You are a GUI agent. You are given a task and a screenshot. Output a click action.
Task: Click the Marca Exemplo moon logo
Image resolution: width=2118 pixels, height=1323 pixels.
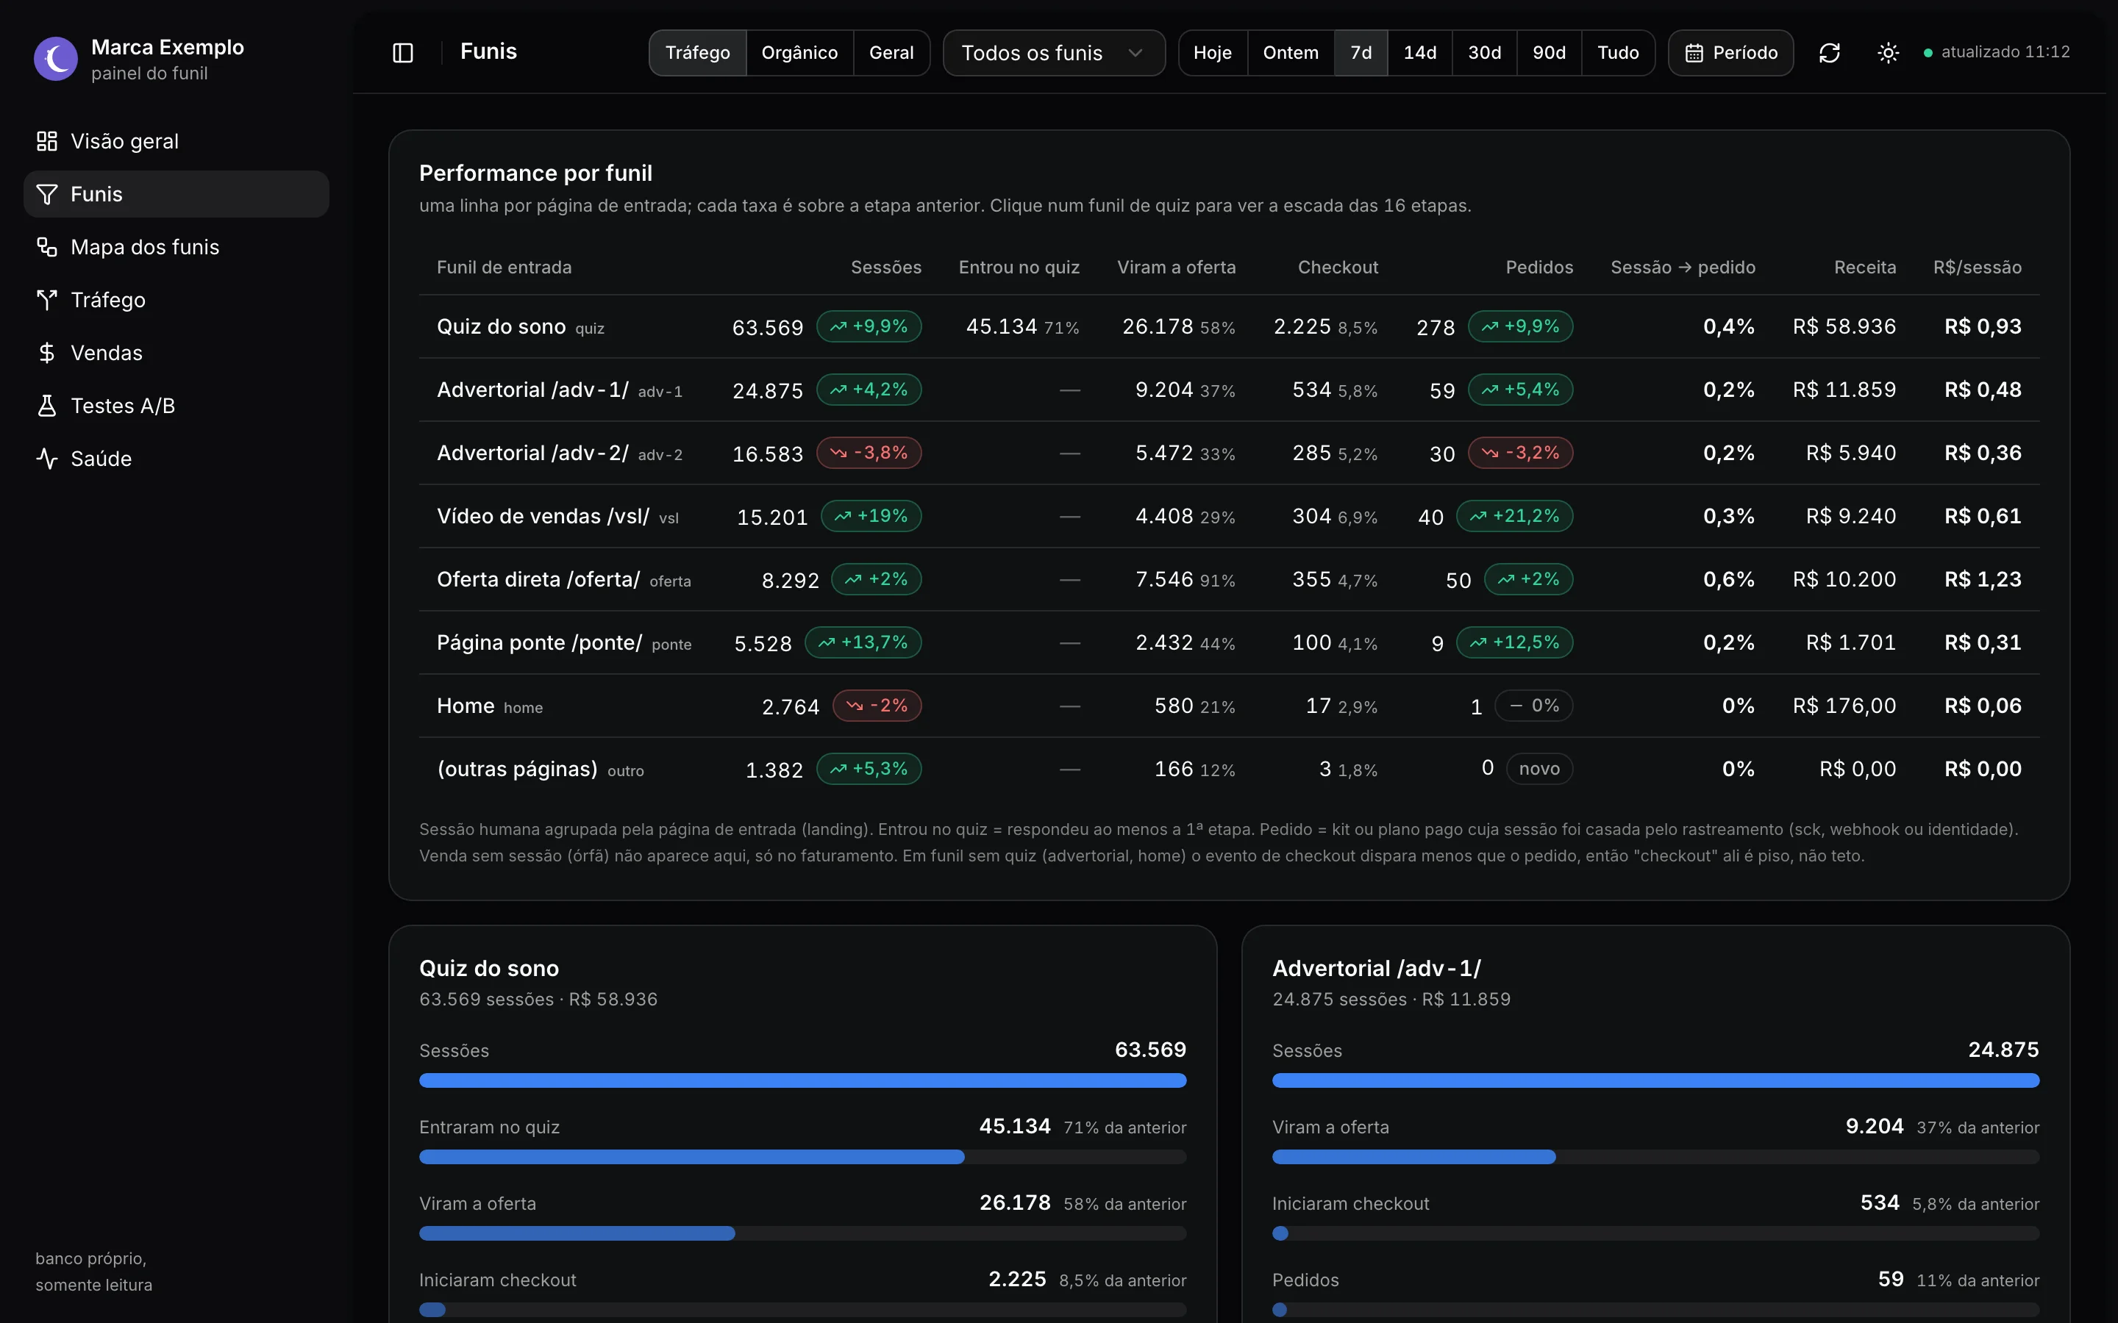56,59
